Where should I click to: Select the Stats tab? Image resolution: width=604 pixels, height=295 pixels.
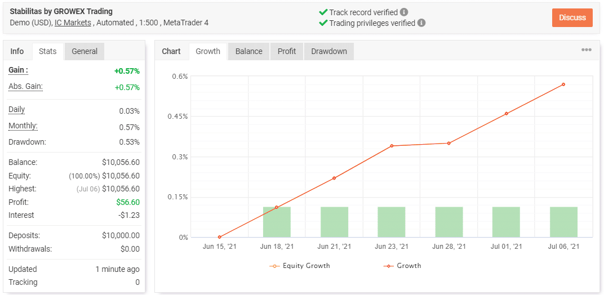pos(48,51)
